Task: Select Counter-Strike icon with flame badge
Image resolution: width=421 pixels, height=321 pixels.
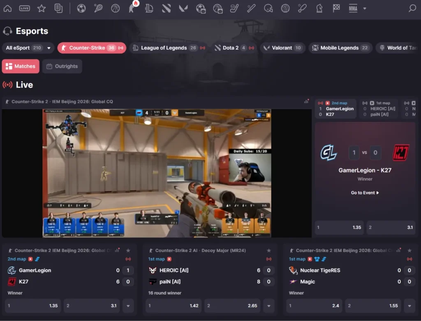Action: coord(132,8)
